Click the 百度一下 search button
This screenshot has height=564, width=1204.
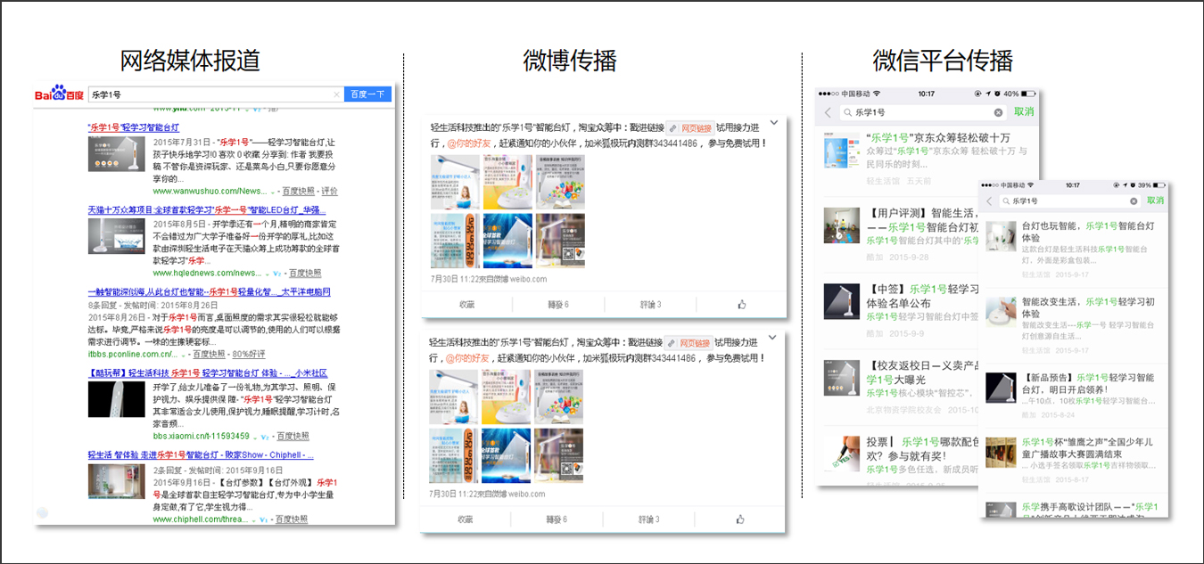click(x=367, y=94)
